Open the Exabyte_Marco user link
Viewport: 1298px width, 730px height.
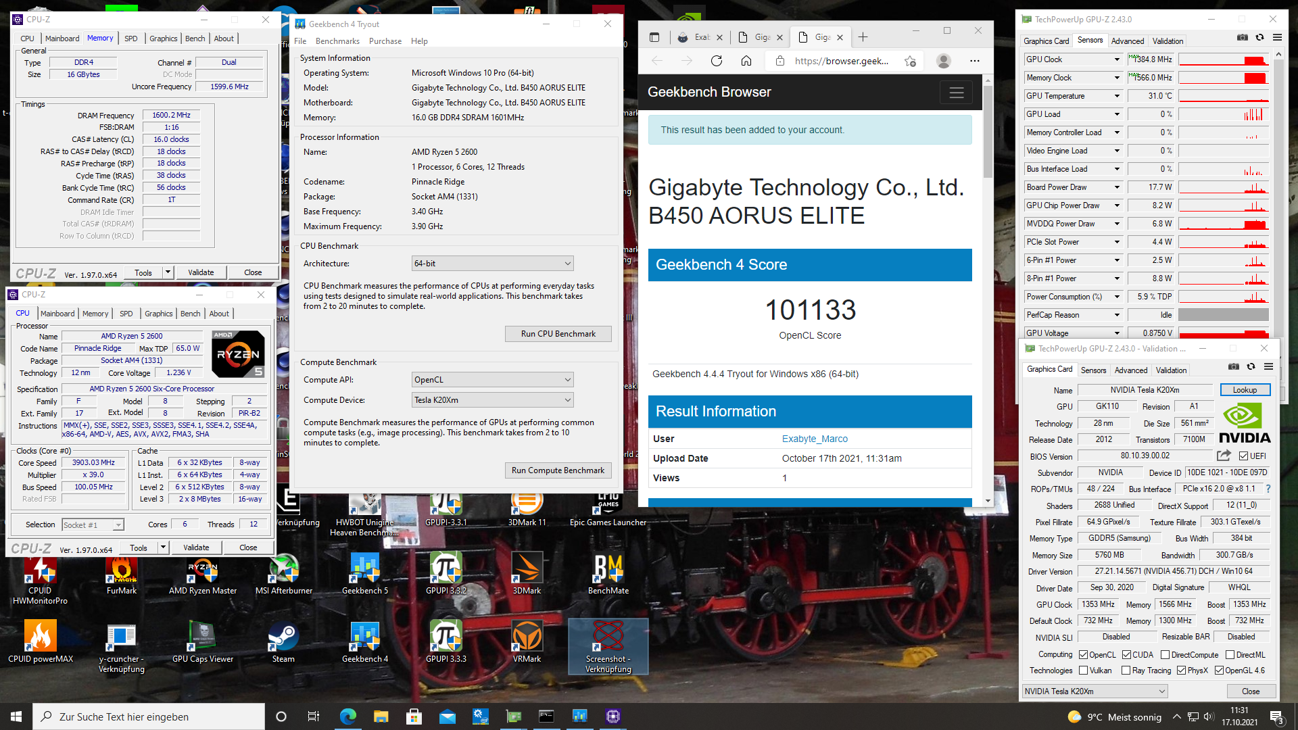tap(815, 439)
